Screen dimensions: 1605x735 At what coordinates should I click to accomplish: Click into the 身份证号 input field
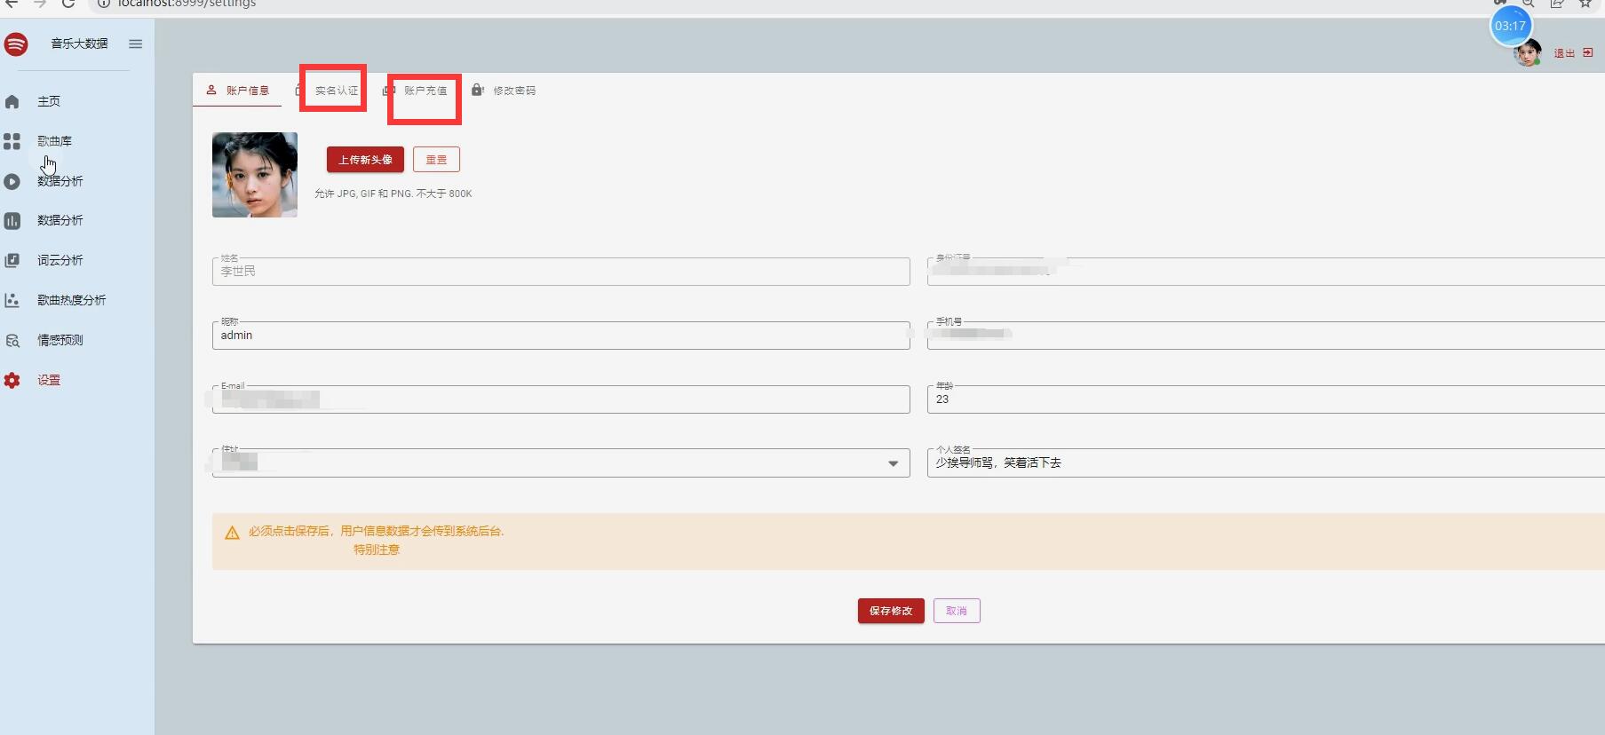click(x=1266, y=272)
